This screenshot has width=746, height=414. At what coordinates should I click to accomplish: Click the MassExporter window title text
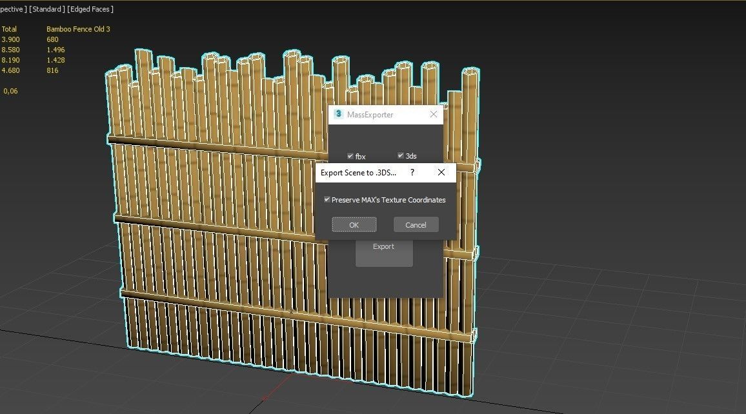[x=370, y=115]
